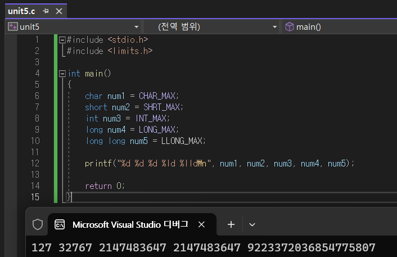Click the output value 9223372036854775807

[311, 247]
